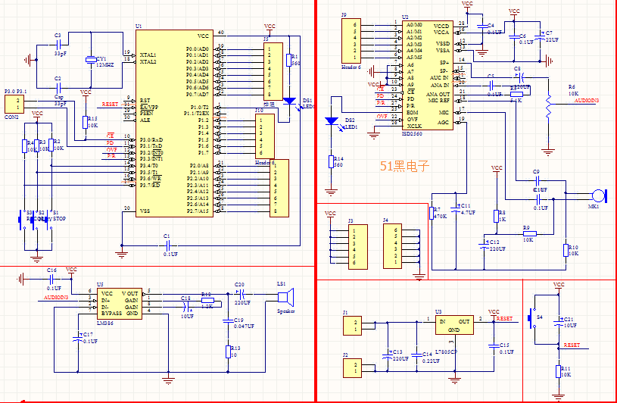Click the U5 LM386 amplifier body
The height and width of the screenshot is (403, 617).
[x=119, y=304]
